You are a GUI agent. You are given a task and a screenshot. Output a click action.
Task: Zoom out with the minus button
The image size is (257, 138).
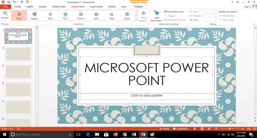tap(221, 129)
